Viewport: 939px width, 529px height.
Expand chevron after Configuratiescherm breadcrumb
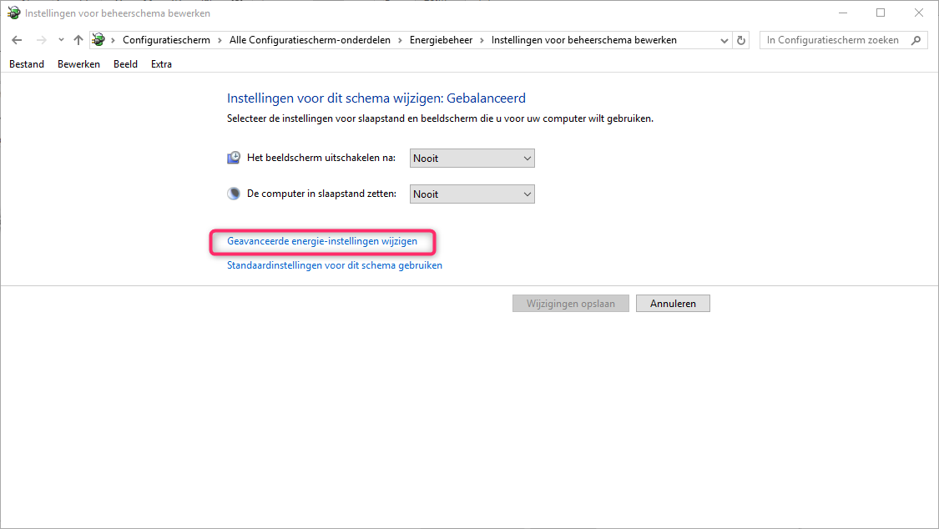(x=220, y=40)
